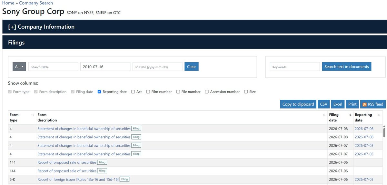The image size is (387, 185).
Task: Click the Filings section header
Action: [194, 42]
